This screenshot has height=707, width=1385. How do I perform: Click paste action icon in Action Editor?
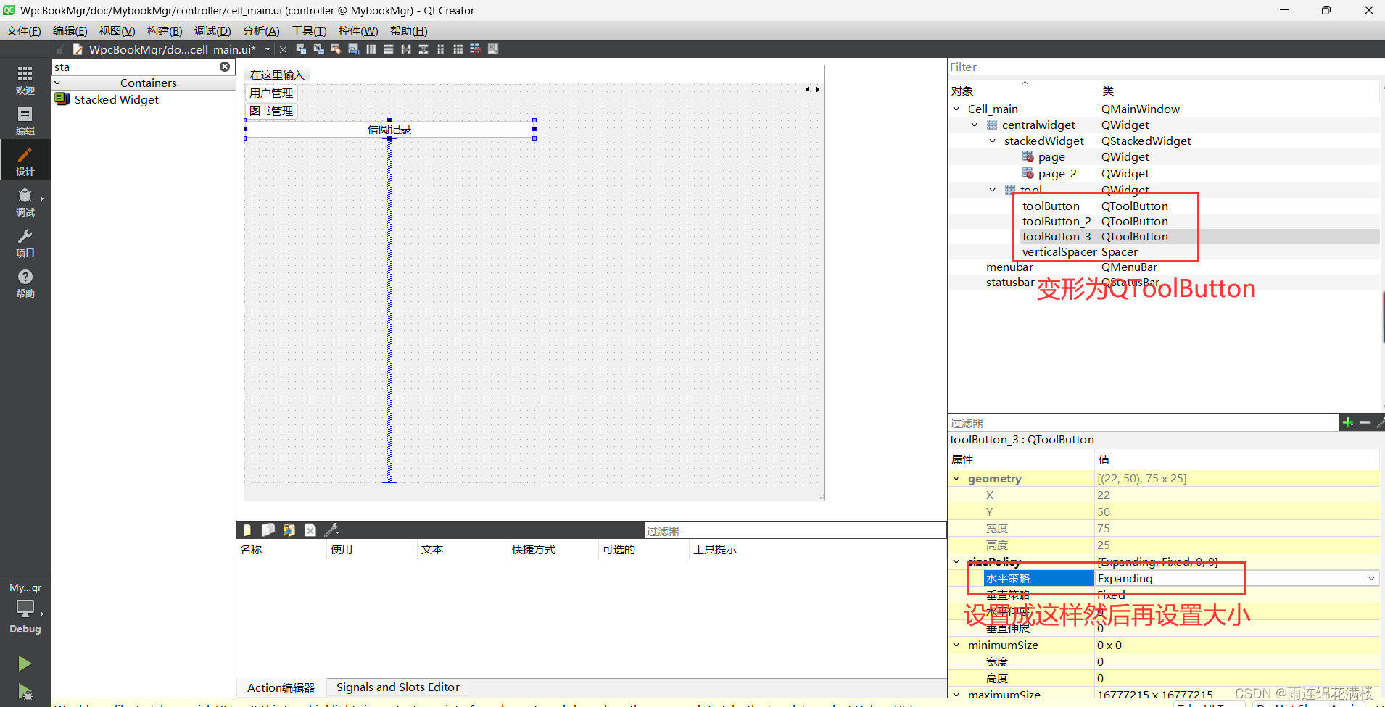pyautogui.click(x=289, y=530)
